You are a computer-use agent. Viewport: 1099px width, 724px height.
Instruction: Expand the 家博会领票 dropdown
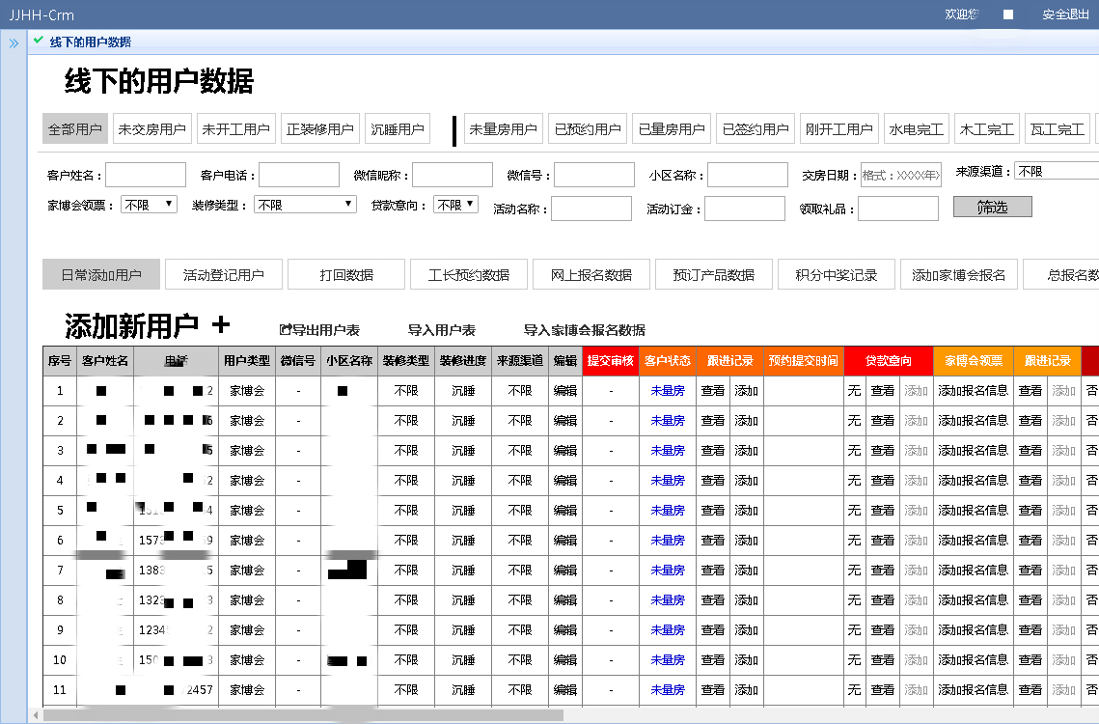pyautogui.click(x=149, y=205)
